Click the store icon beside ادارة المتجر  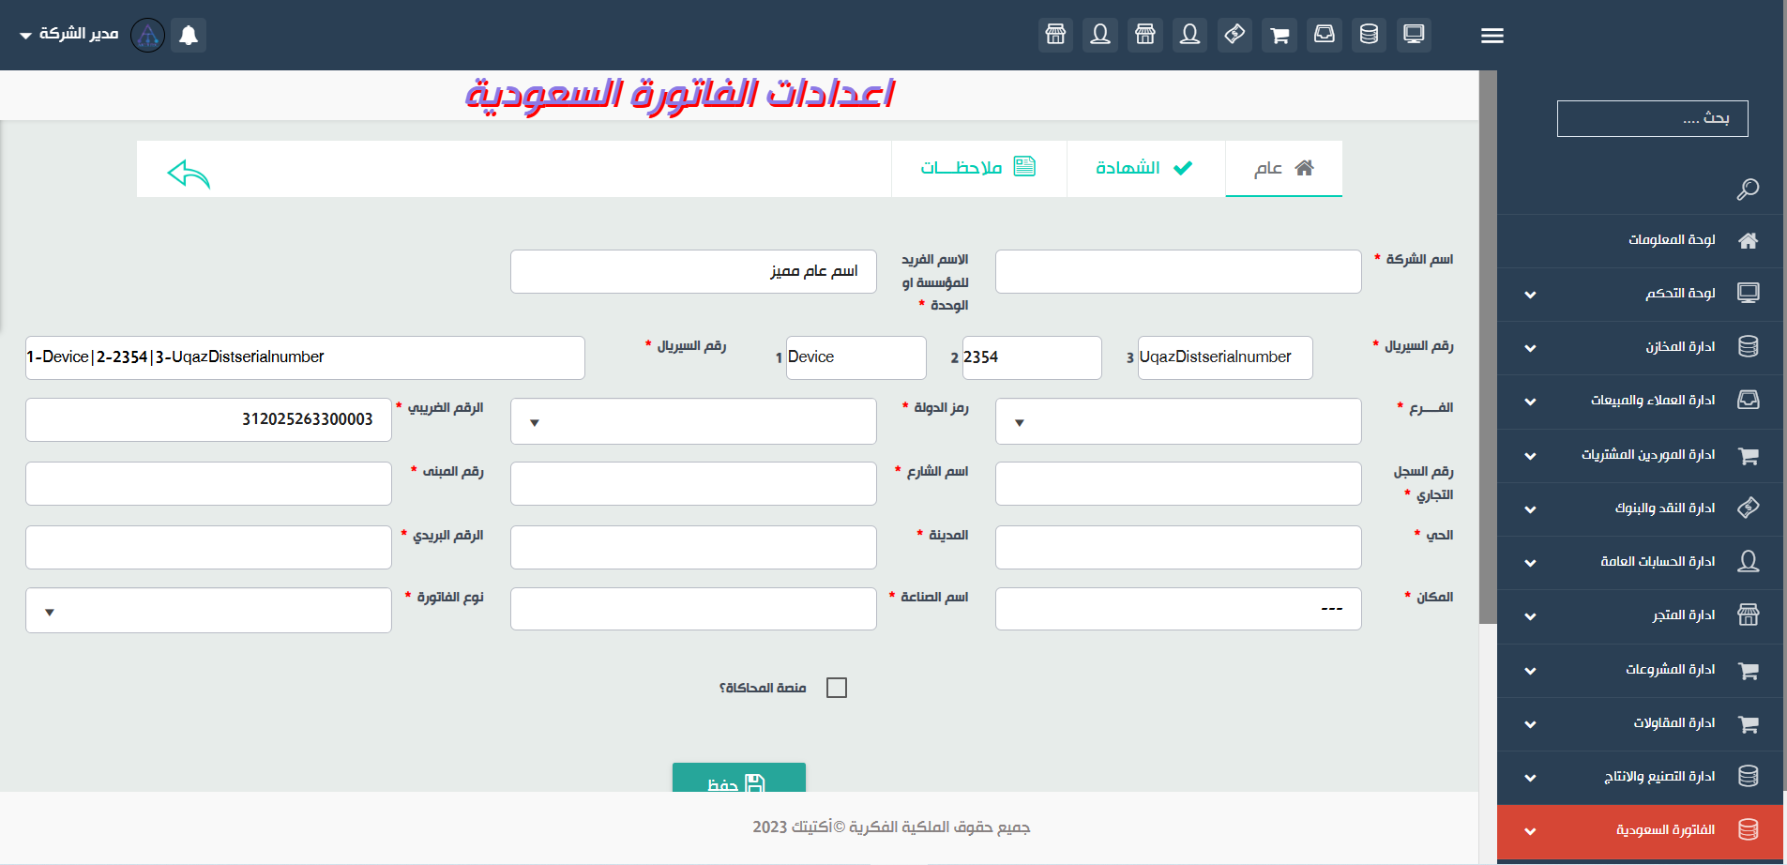coord(1748,615)
